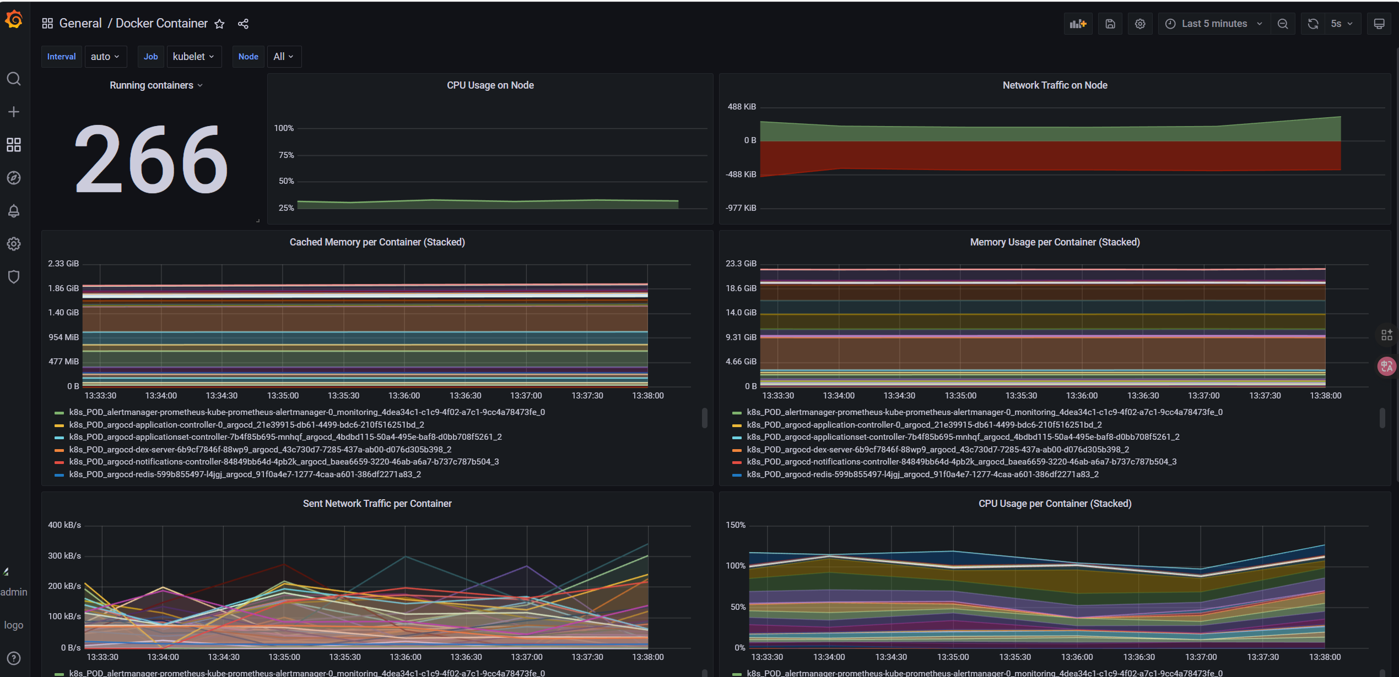Click the Grafana logo home icon

click(x=14, y=20)
